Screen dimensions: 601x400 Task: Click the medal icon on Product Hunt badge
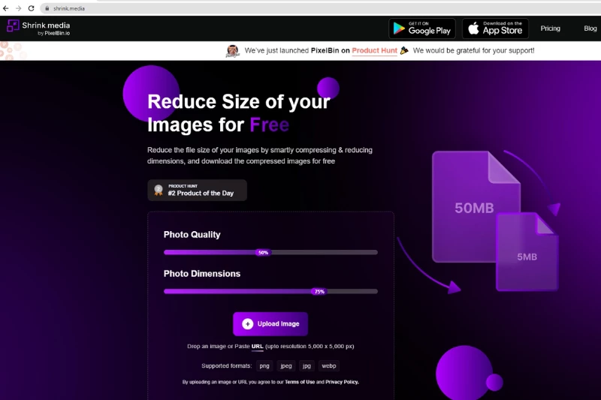tap(159, 190)
